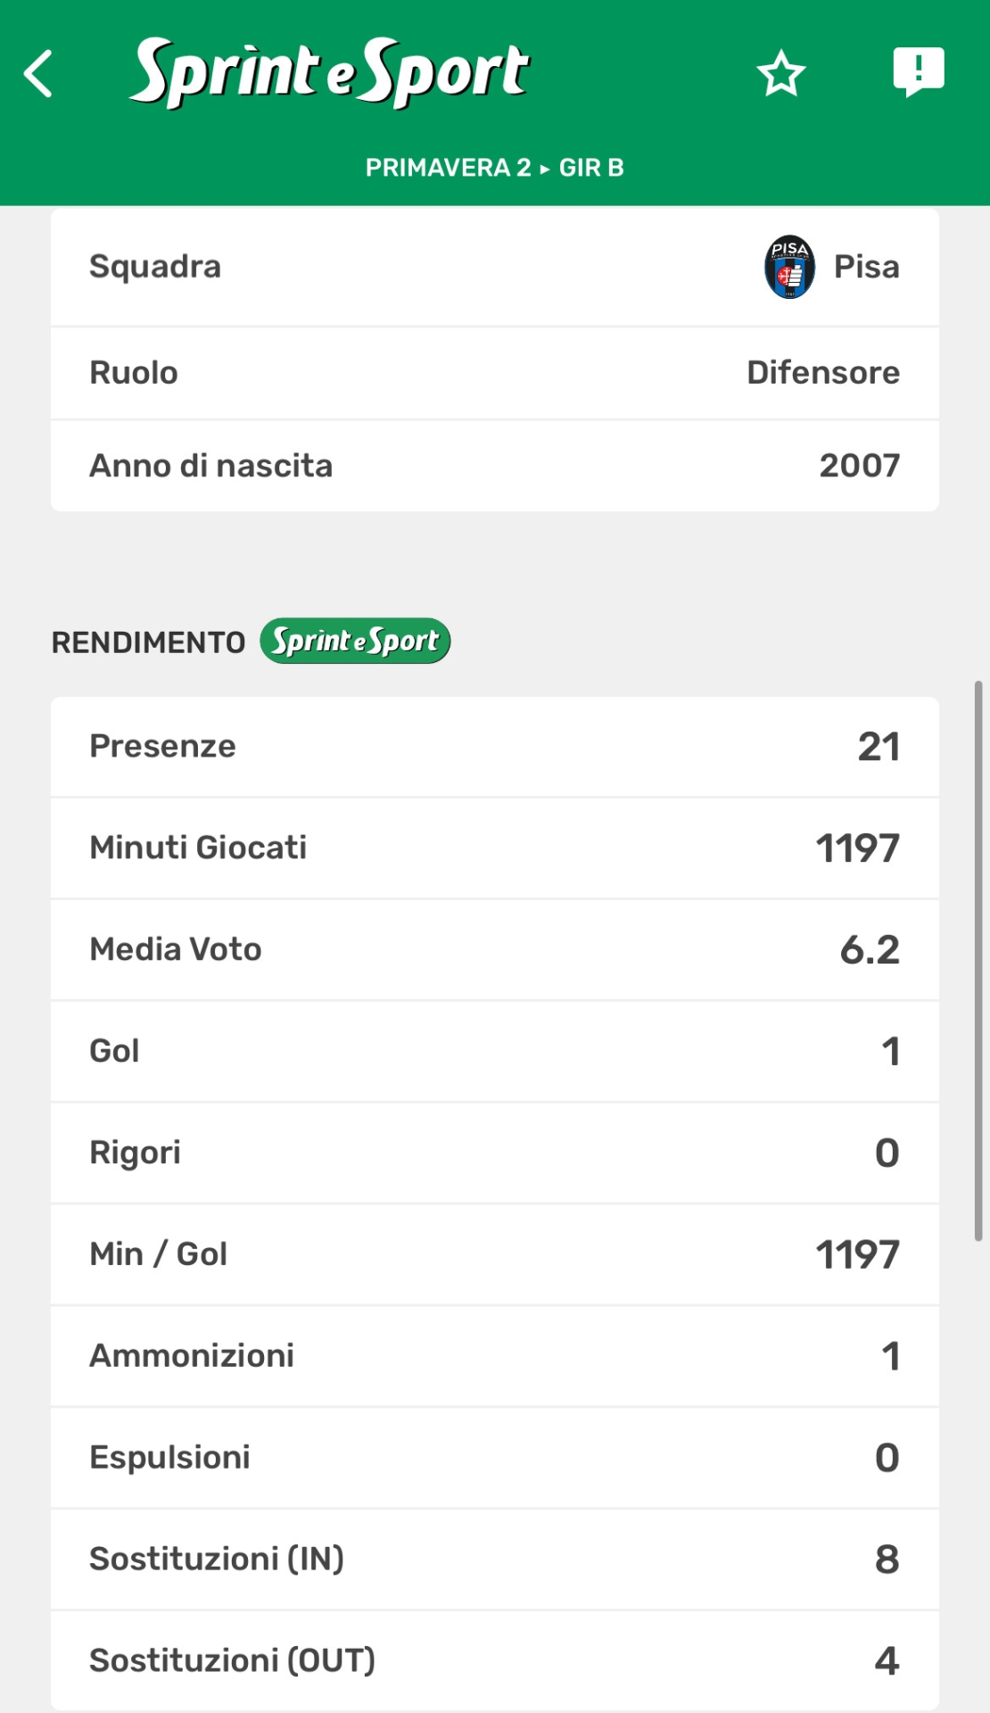Open the Primavera 2 breadcrumb
Image resolution: width=990 pixels, height=1713 pixels.
(x=448, y=168)
